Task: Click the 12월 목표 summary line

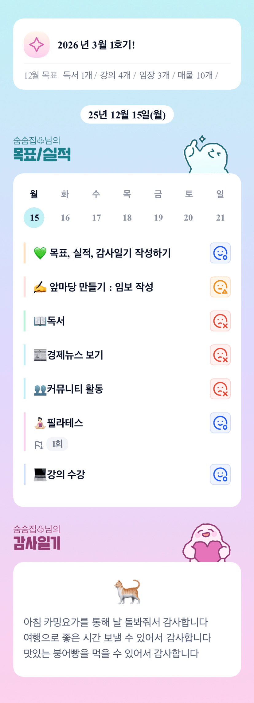Action: (121, 75)
